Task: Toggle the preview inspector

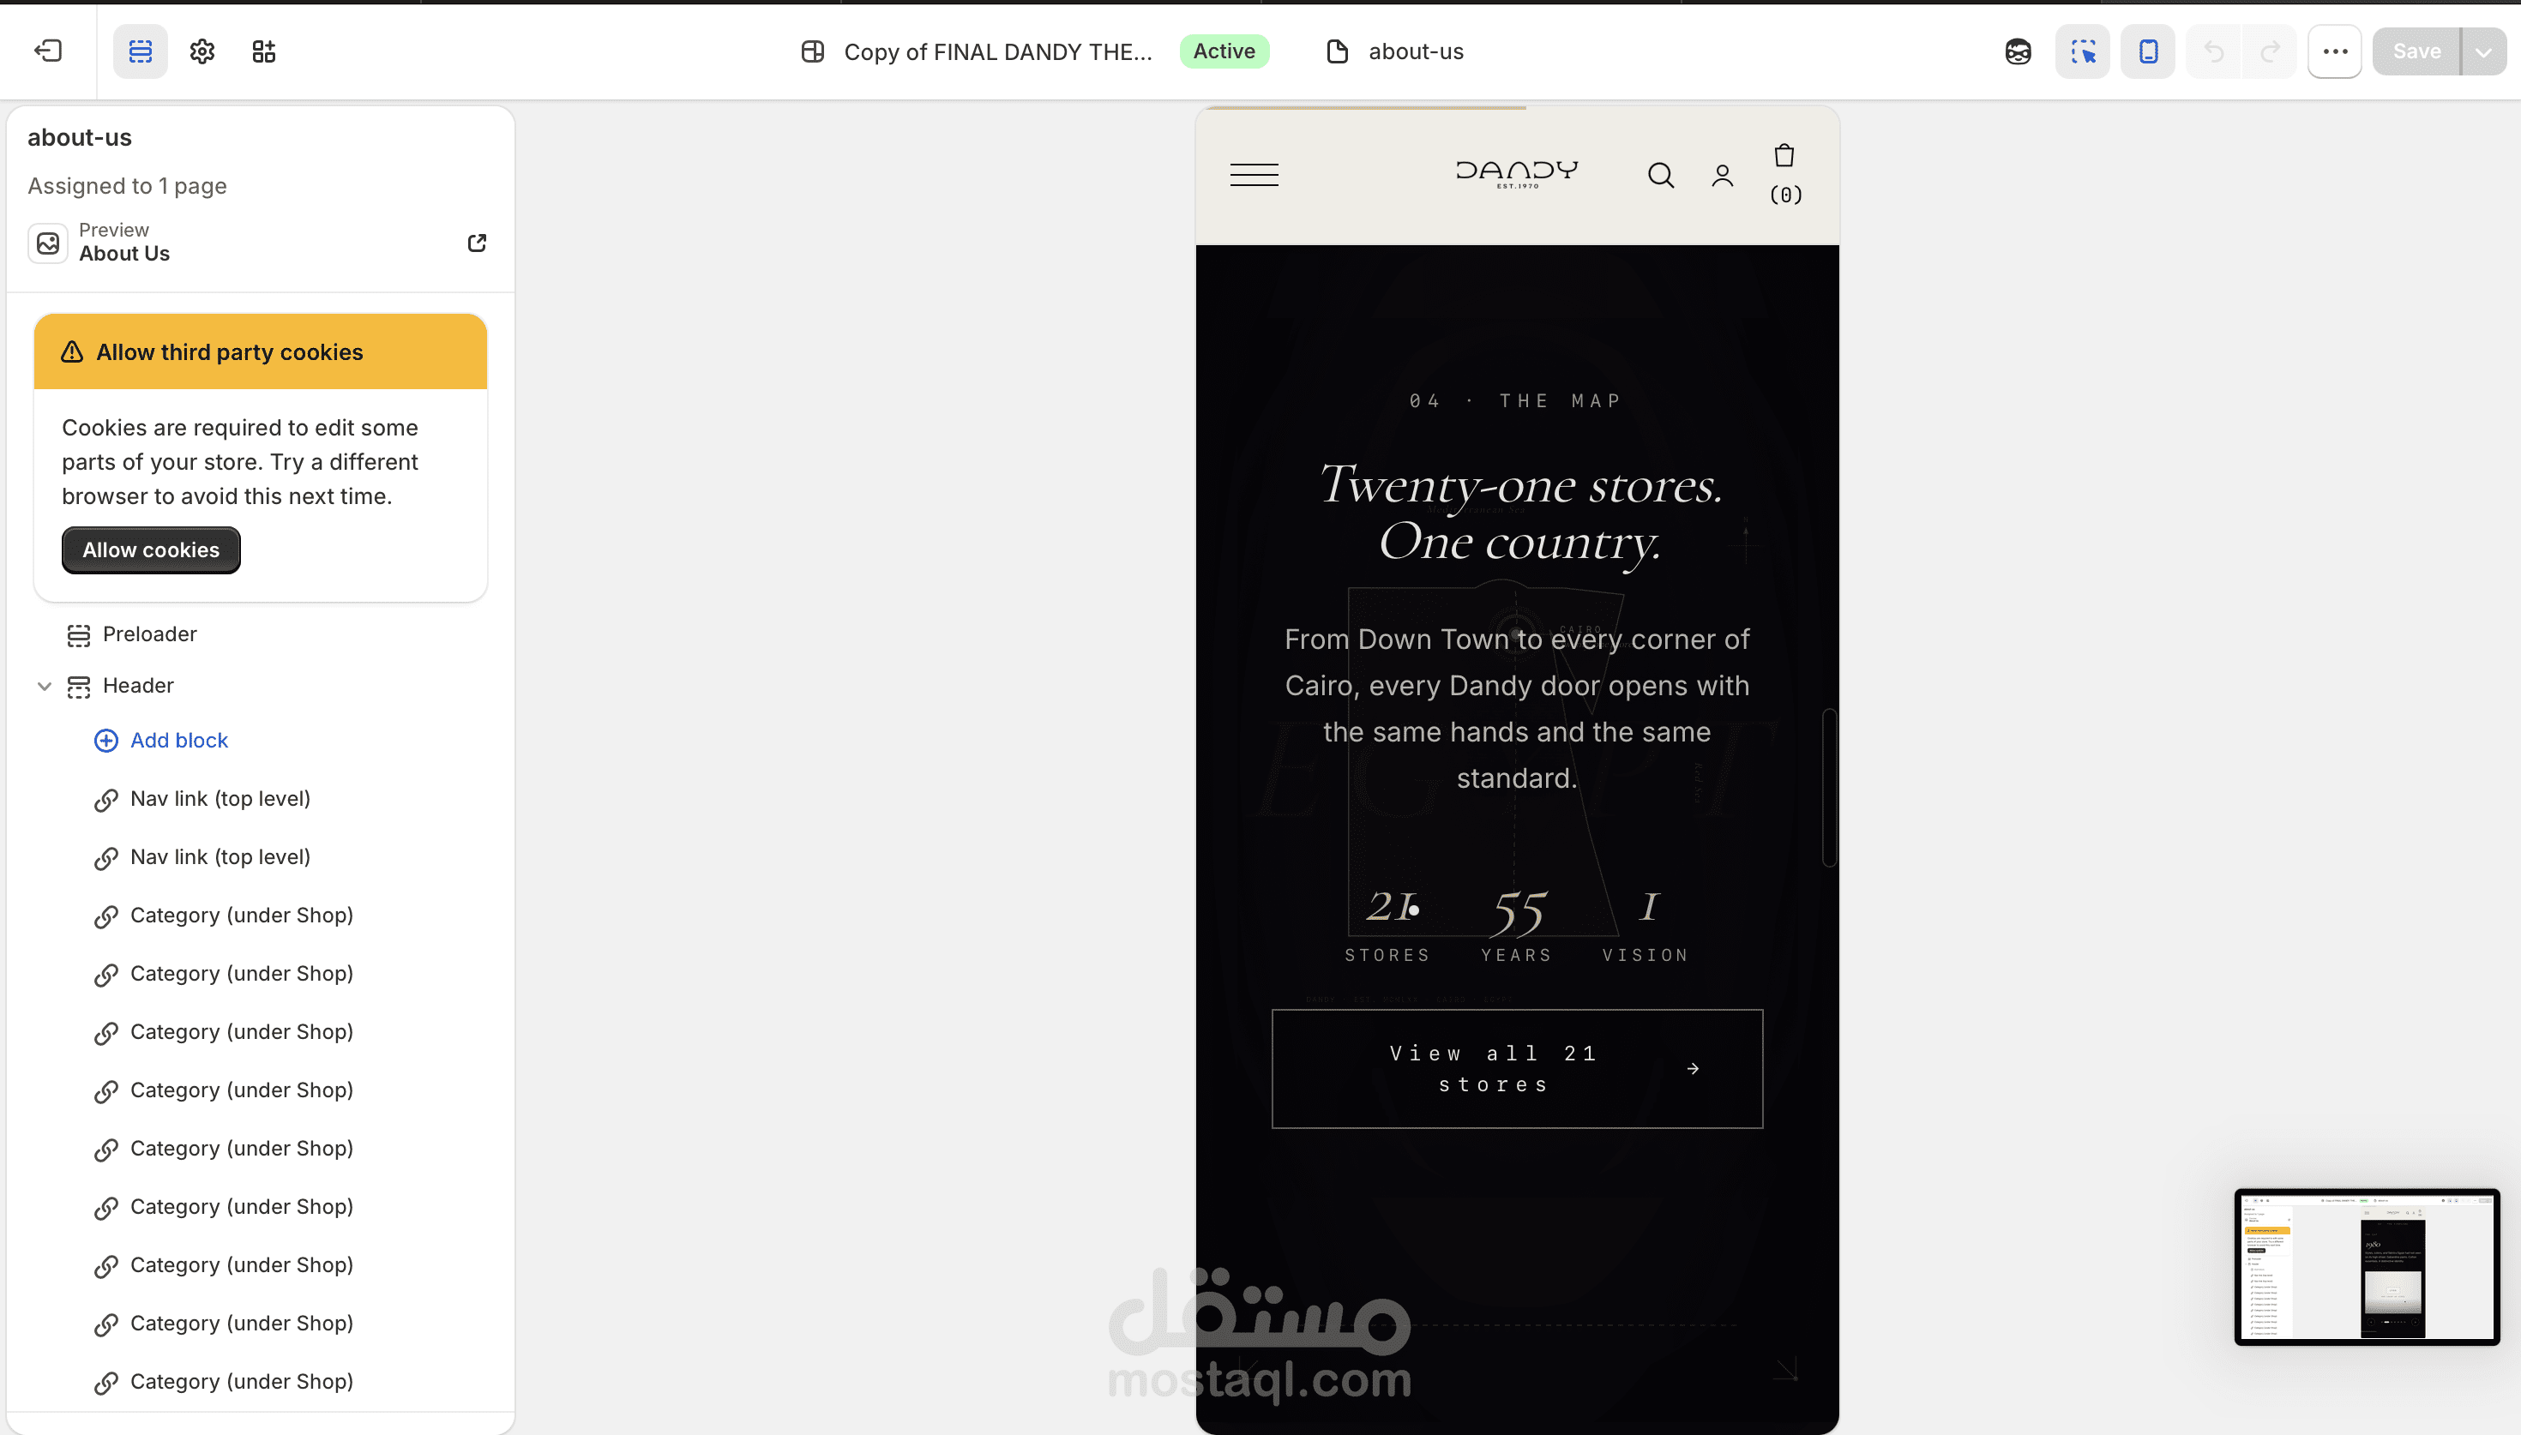Action: point(2083,51)
